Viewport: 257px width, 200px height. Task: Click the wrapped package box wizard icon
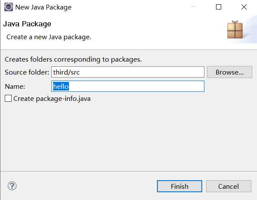[235, 30]
